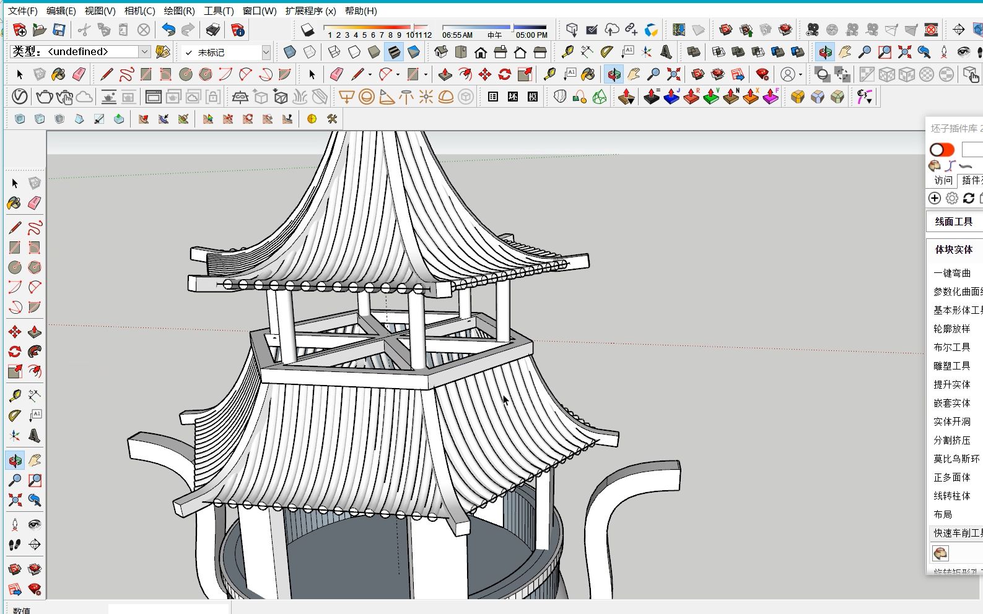Expand the line tool dropdown arrow
This screenshot has height=614, width=983.
click(x=370, y=75)
